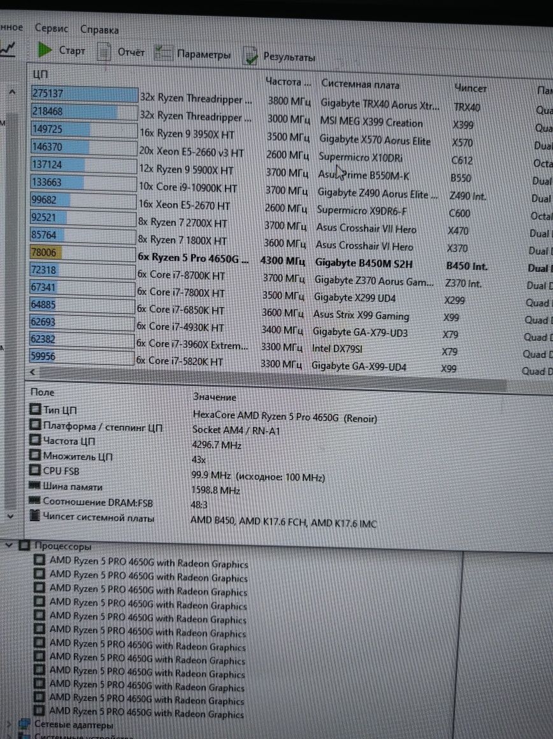The width and height of the screenshot is (553, 739).
Task: Select the 16x Xeon E5-2670 HT row
Action: point(184,205)
